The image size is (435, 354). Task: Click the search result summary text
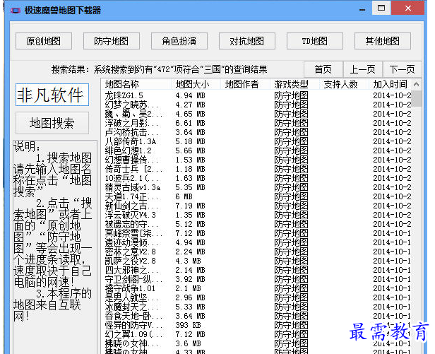(159, 69)
